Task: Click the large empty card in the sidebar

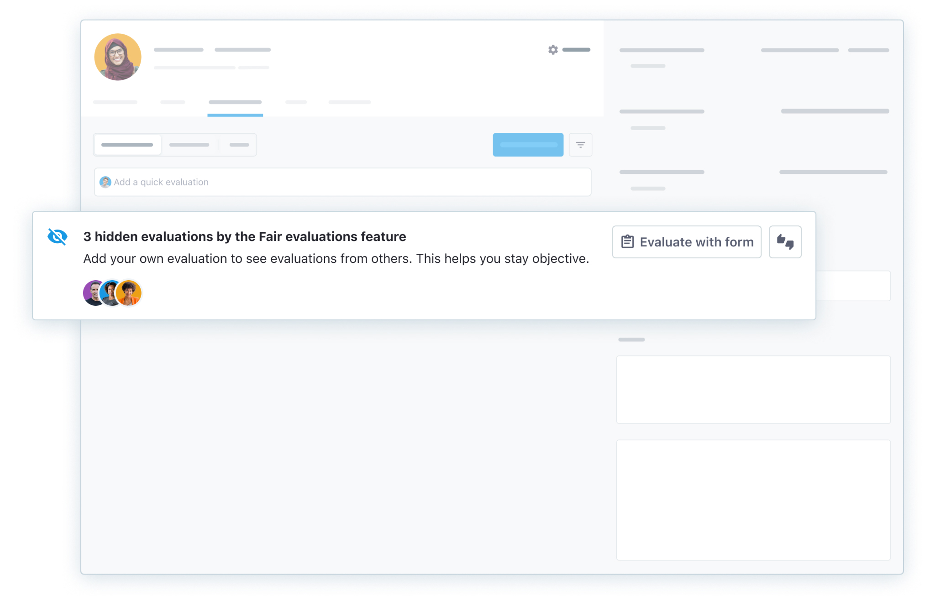Action: 753,389
